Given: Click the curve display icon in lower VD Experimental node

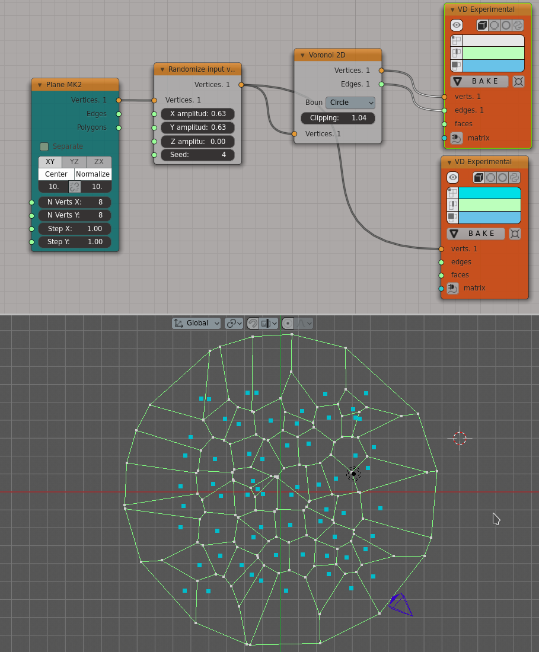Looking at the screenshot, I should [515, 177].
